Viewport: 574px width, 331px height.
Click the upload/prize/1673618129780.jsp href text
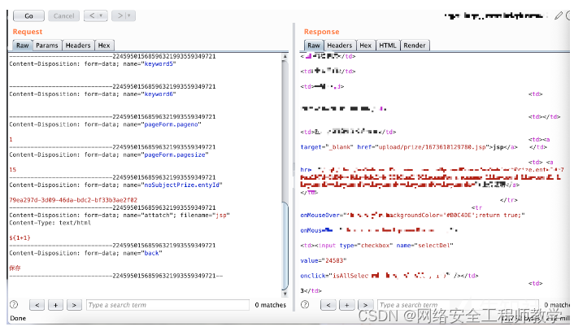click(x=432, y=147)
